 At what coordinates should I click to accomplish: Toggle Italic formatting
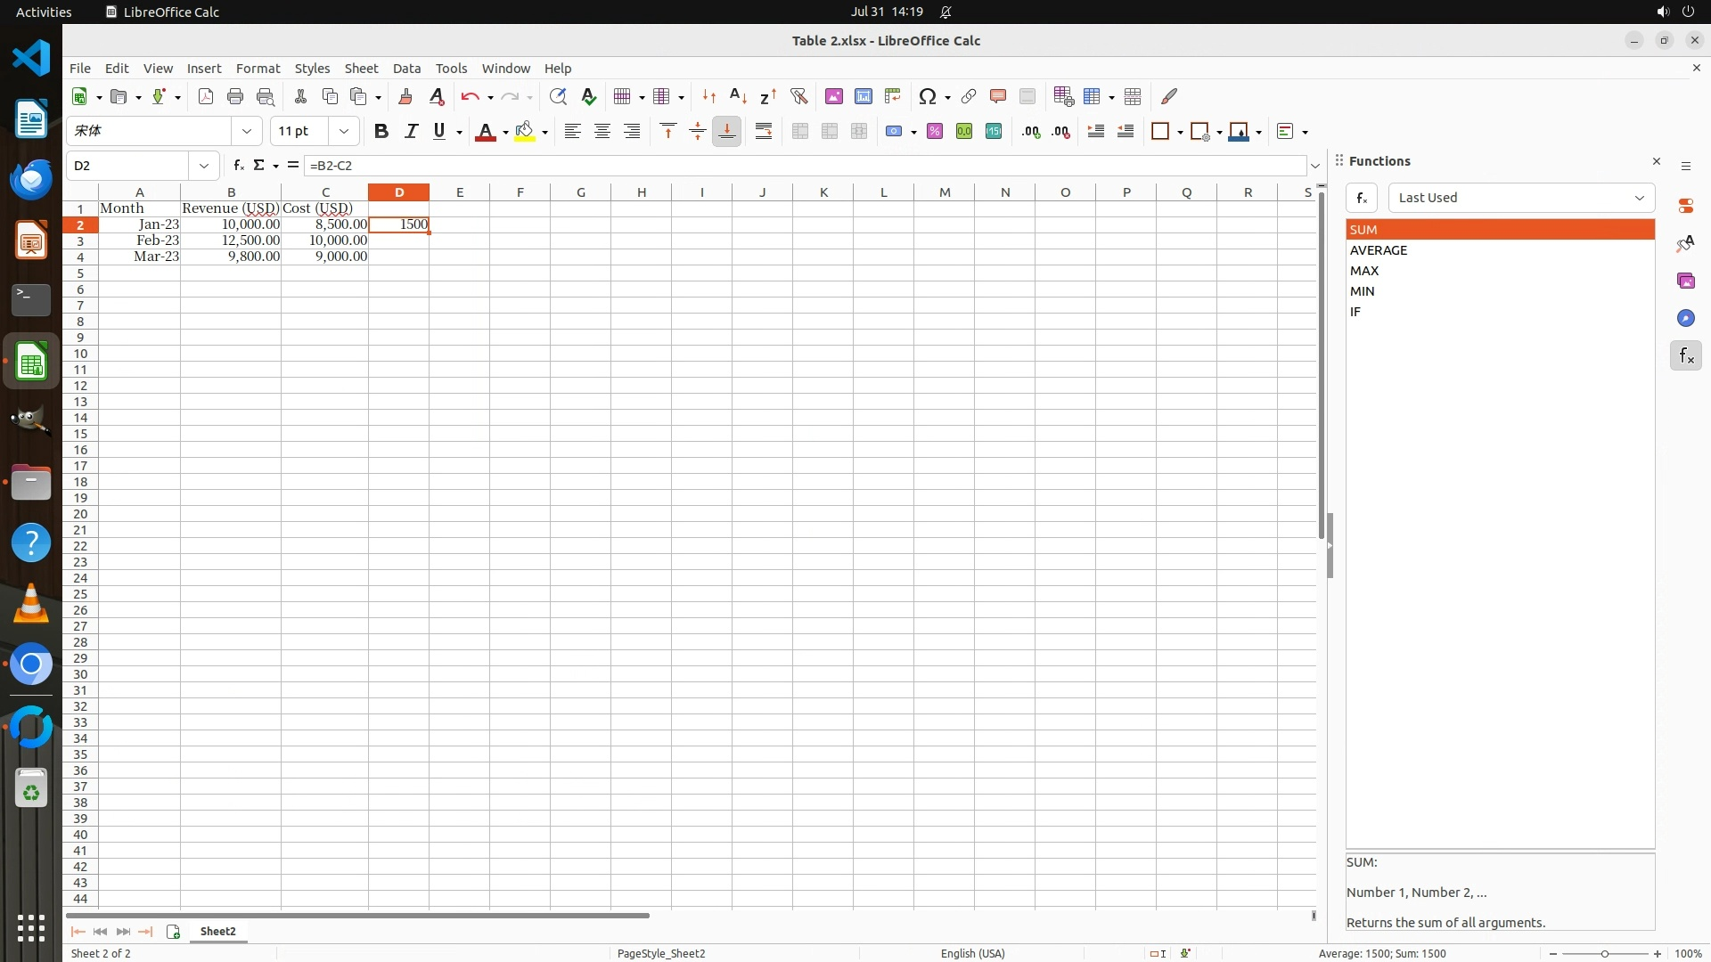tap(411, 131)
